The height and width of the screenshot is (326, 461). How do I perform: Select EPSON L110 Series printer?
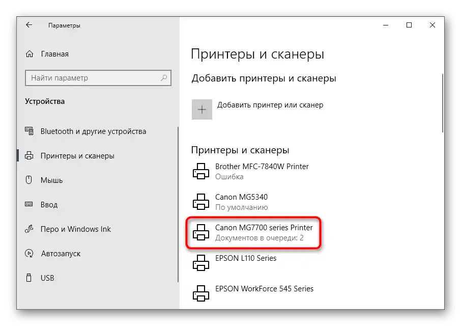246,258
